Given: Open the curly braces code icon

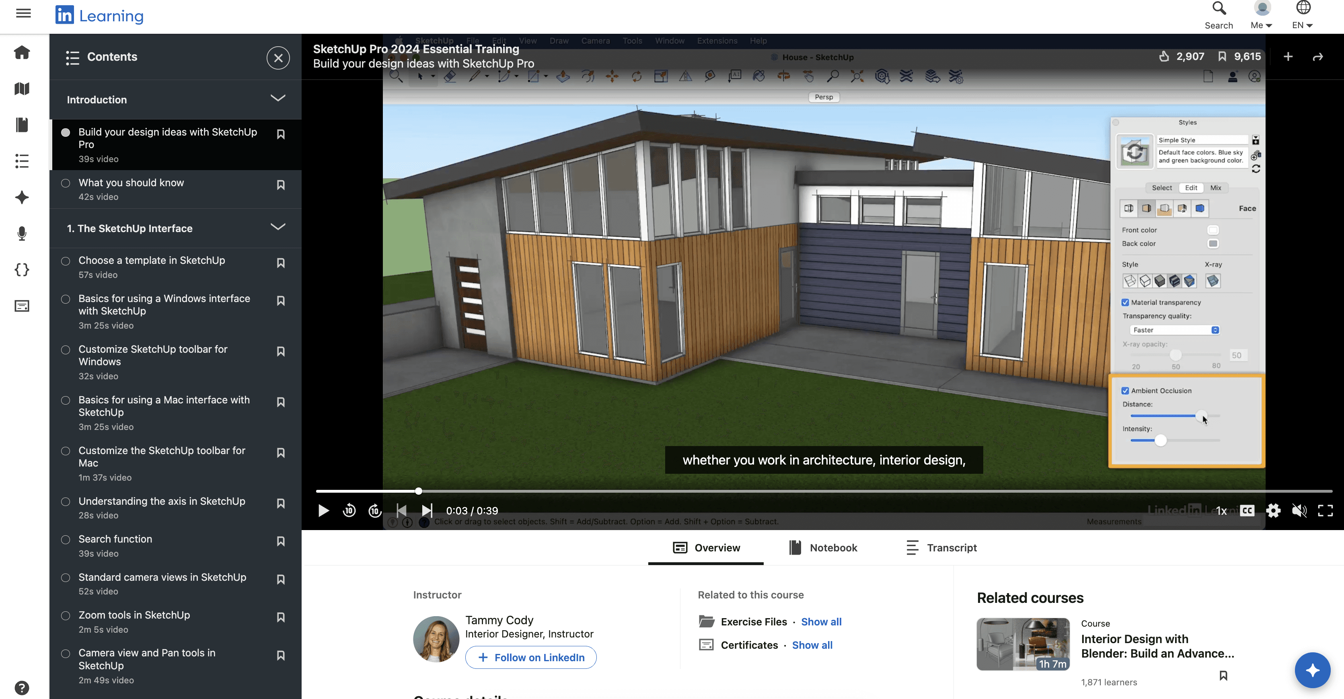Looking at the screenshot, I should pos(22,270).
